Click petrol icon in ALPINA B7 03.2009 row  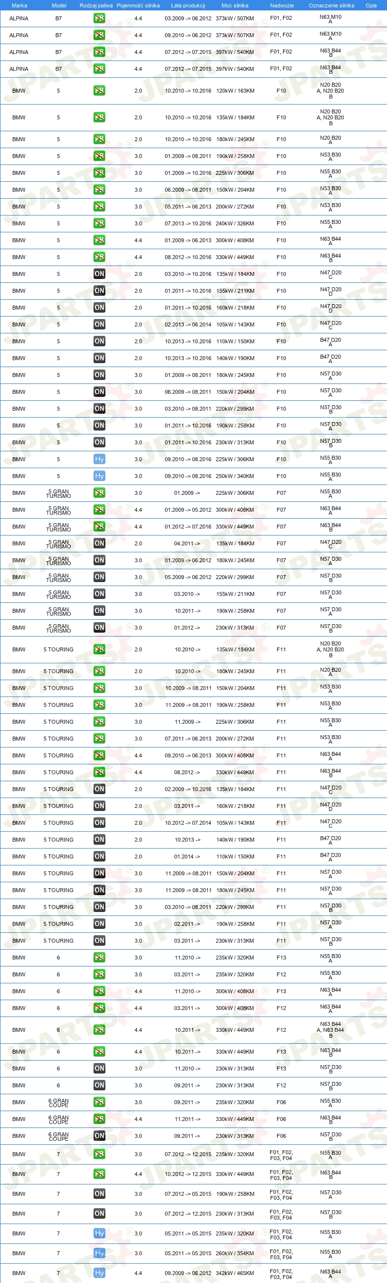[99, 18]
